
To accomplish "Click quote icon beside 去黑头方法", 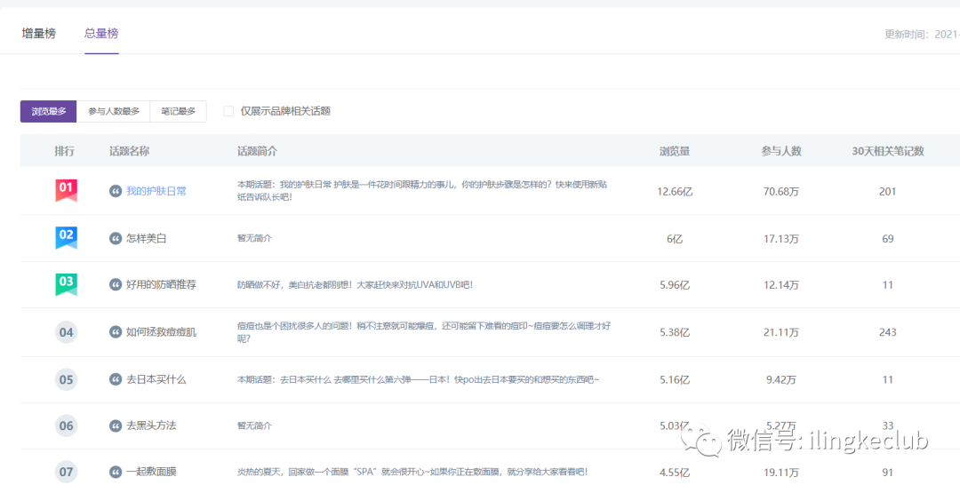I will pyautogui.click(x=115, y=425).
